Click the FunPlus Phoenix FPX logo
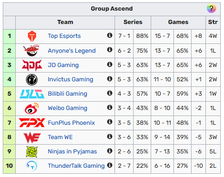 (32, 123)
